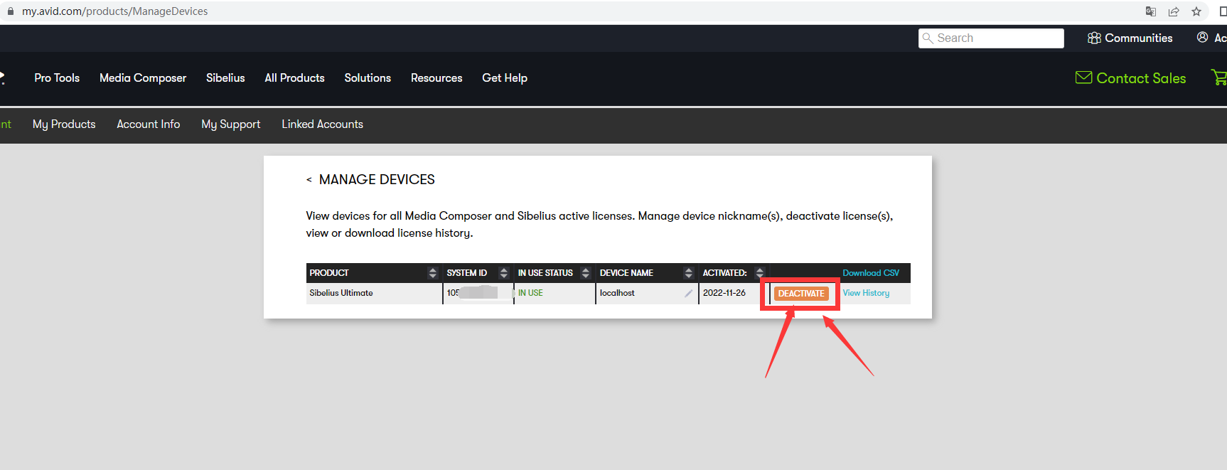The width and height of the screenshot is (1227, 470).
Task: Click the pencil icon to edit device name
Action: (x=688, y=293)
